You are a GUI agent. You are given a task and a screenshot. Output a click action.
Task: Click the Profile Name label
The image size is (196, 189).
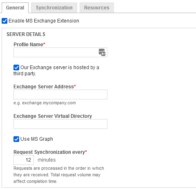[28, 45]
